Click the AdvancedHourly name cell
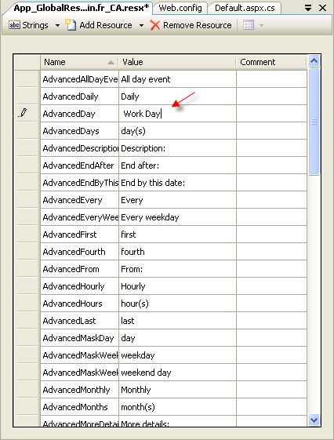Viewport: 334px width, 440px height. point(80,286)
